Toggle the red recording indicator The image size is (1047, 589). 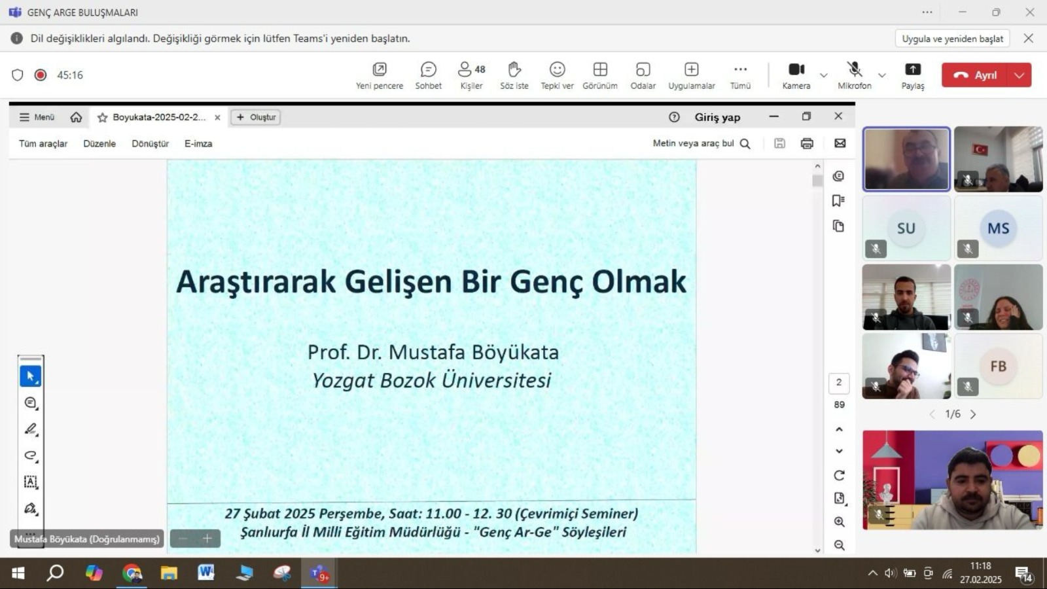click(41, 75)
